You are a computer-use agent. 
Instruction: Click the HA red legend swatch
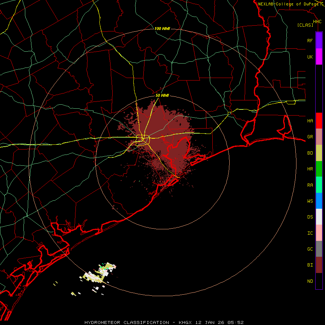[x=319, y=121]
